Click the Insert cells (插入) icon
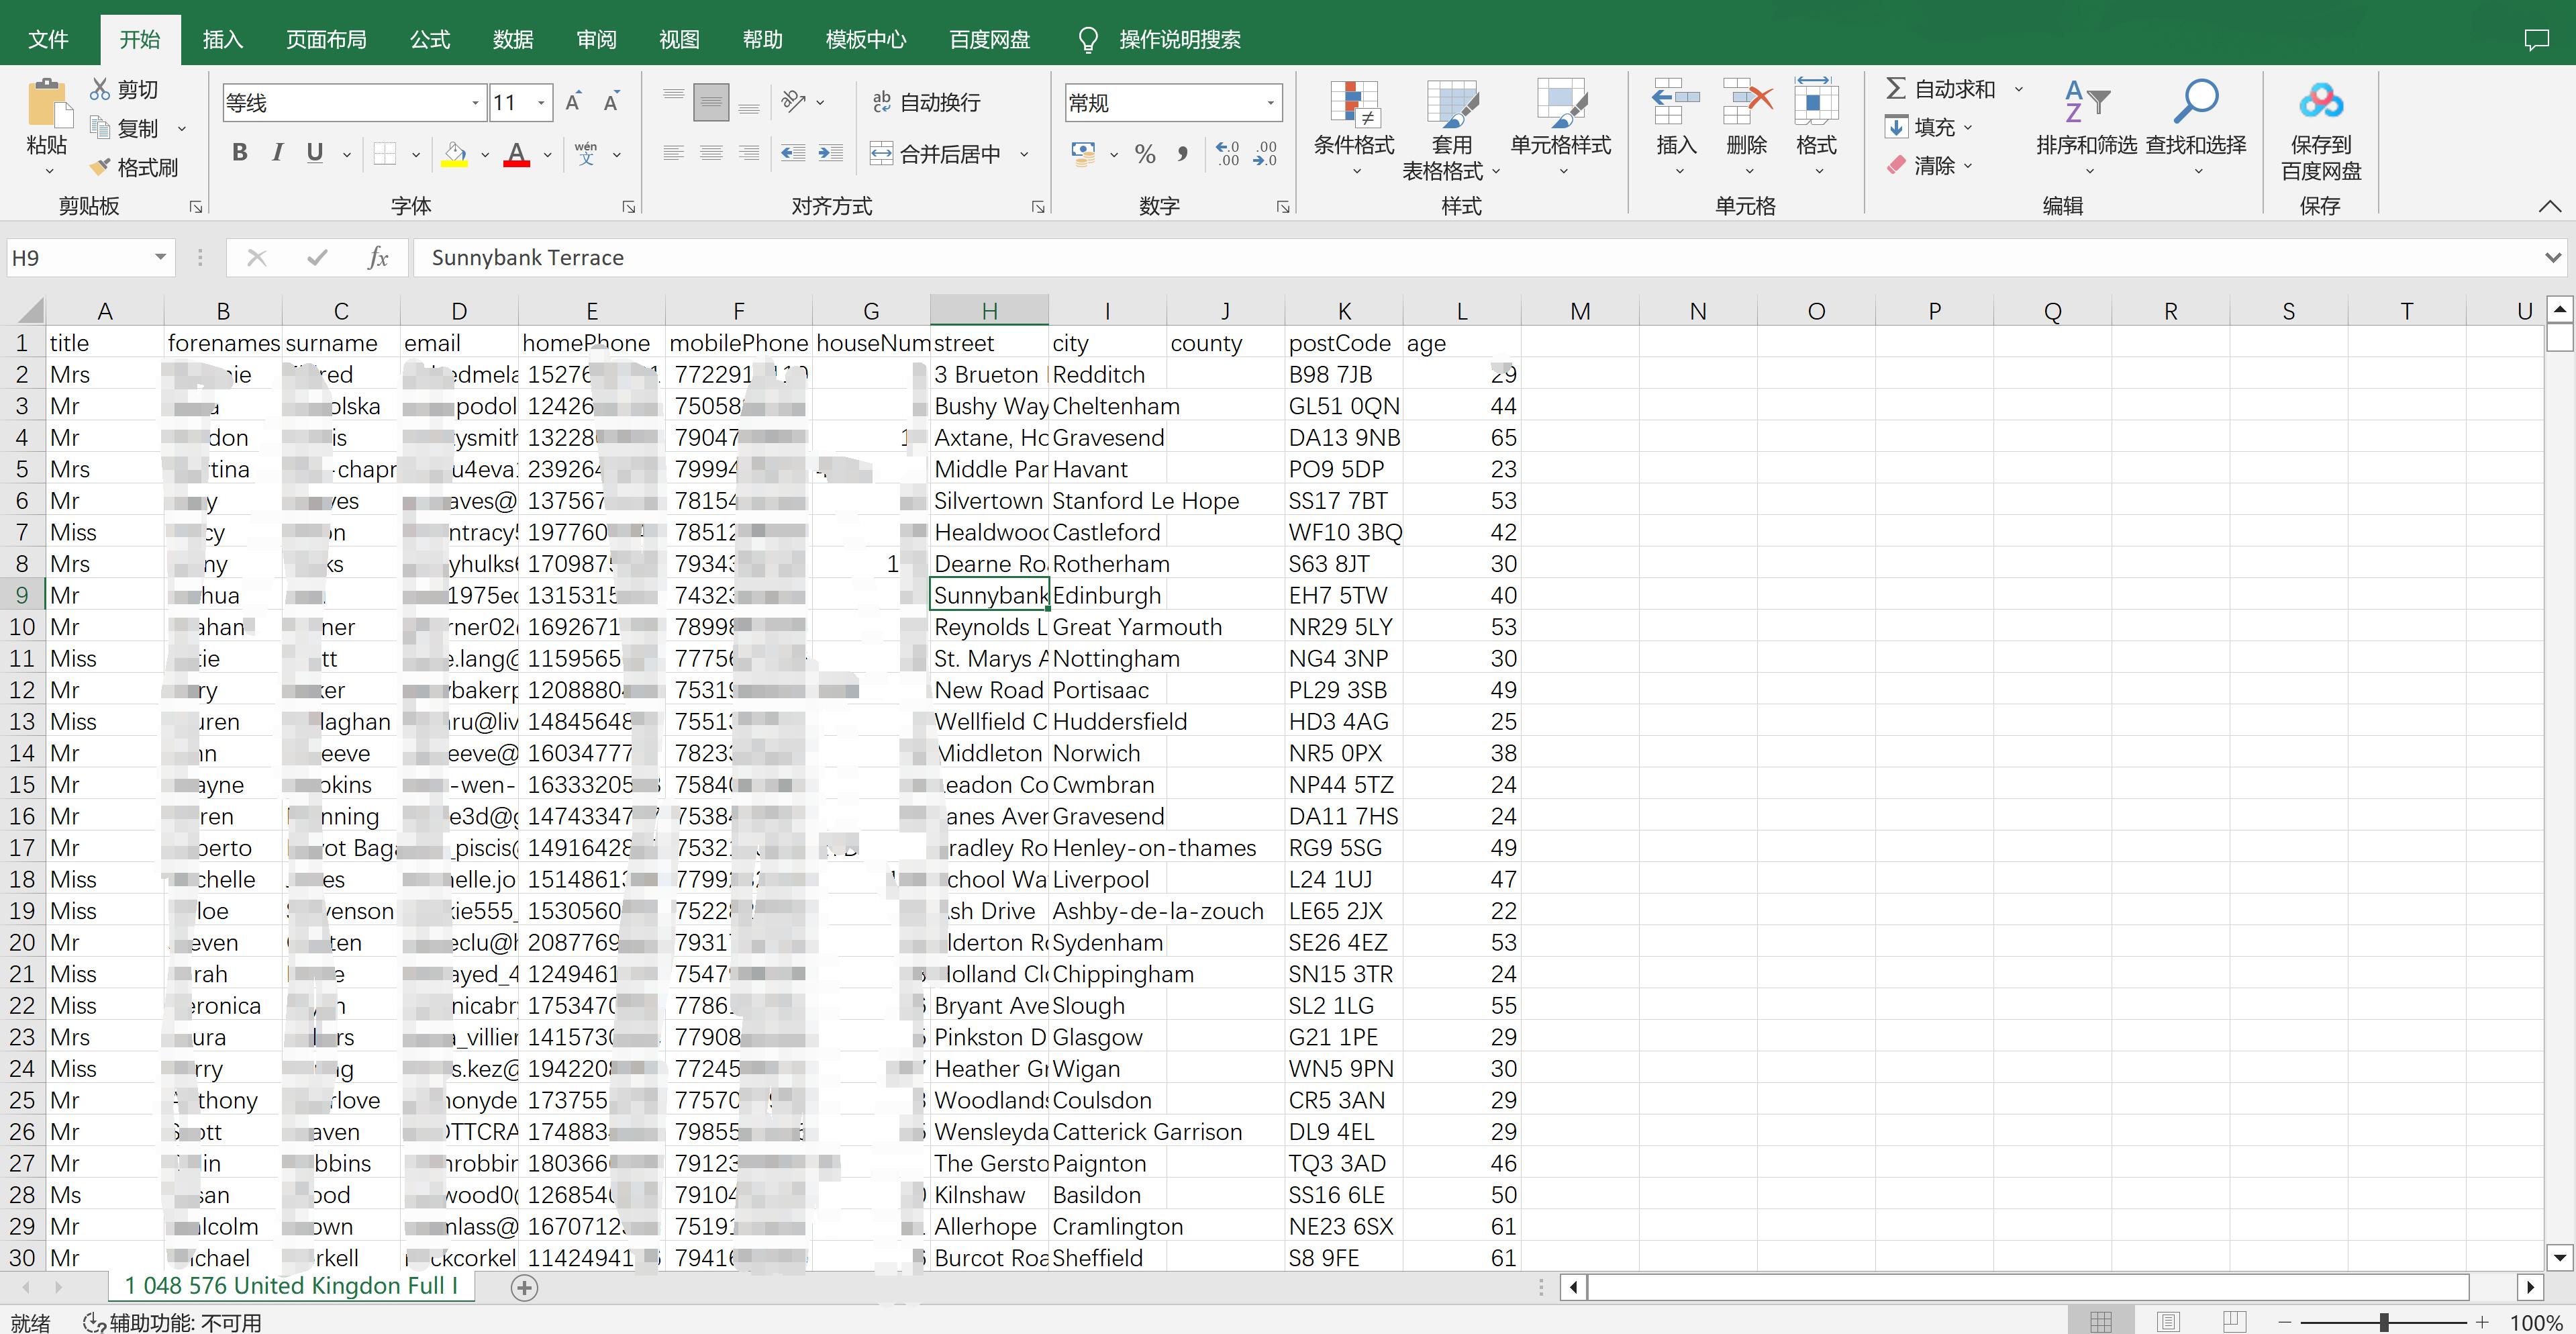Viewport: 2576px width, 1334px height. [x=1677, y=103]
